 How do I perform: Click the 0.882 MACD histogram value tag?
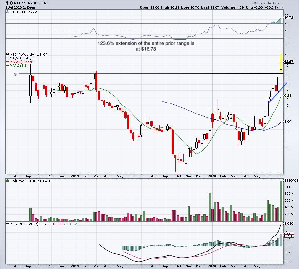pyautogui.click(x=289, y=234)
